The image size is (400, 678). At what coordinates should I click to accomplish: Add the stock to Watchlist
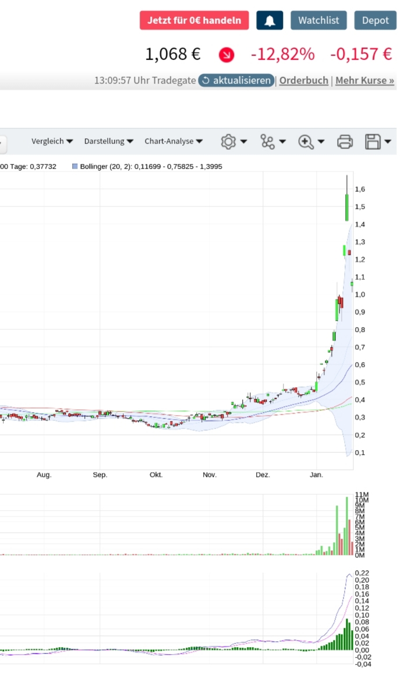click(x=318, y=20)
